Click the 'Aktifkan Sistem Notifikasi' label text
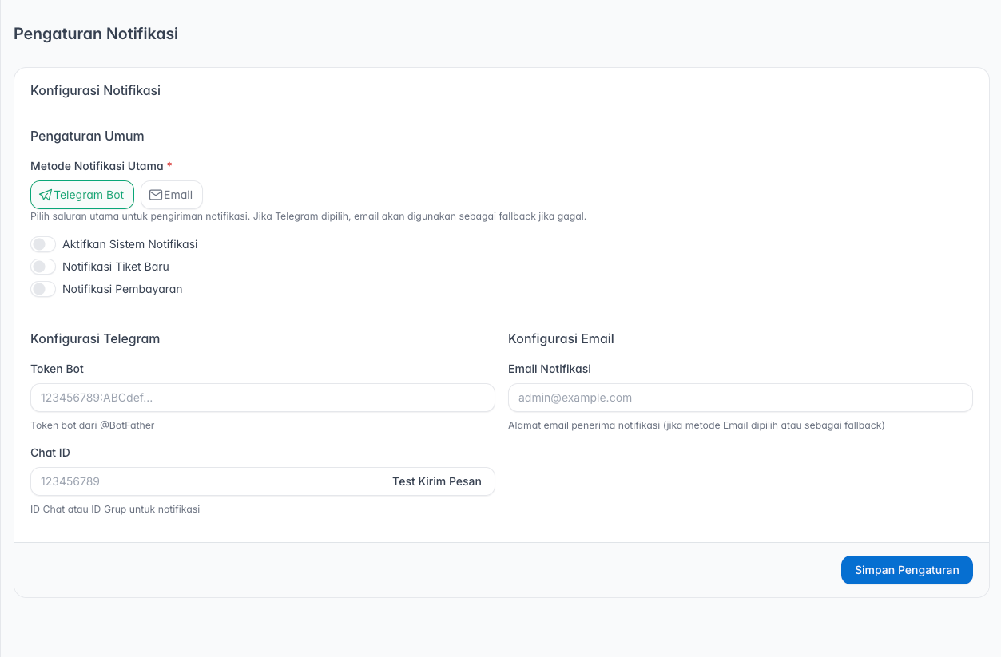 129,244
